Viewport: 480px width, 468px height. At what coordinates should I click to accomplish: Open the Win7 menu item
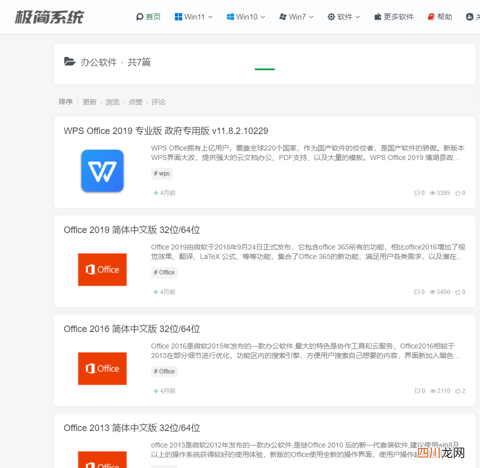296,17
